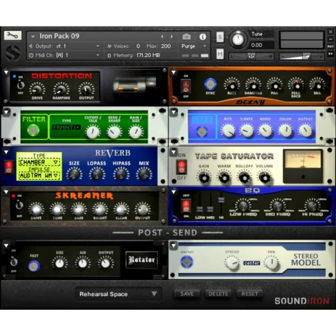Click the Skreamer Clean knob
This screenshot has width=336, height=336.
(122, 209)
